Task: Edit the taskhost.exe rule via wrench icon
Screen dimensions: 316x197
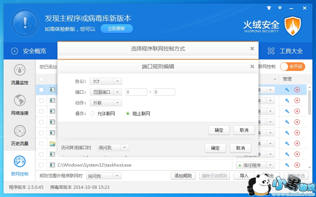Action: click(287, 165)
